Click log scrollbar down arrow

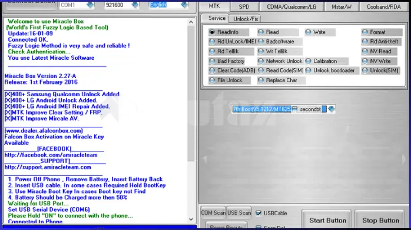tap(191, 219)
